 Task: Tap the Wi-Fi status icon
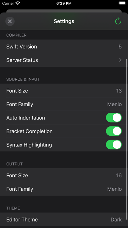coord(18,3)
